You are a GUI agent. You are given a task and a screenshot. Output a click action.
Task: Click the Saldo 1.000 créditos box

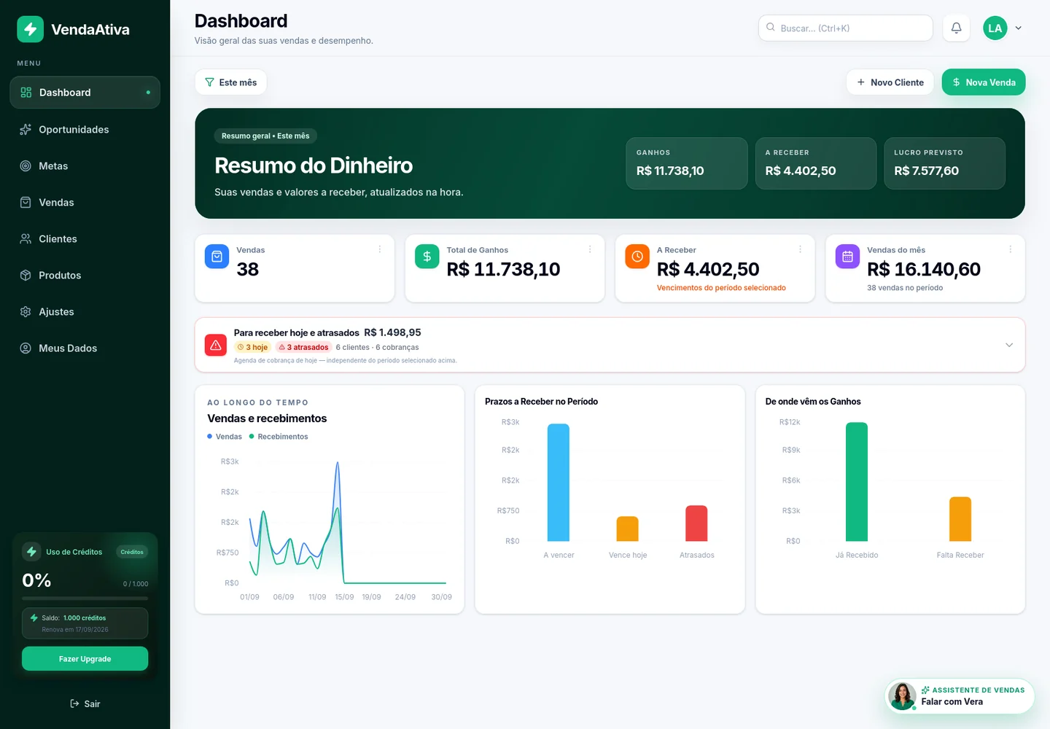click(x=85, y=623)
